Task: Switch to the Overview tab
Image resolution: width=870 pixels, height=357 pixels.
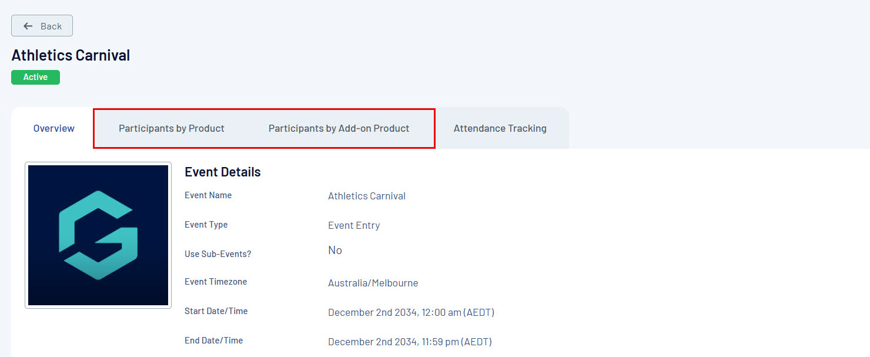Action: coord(53,128)
